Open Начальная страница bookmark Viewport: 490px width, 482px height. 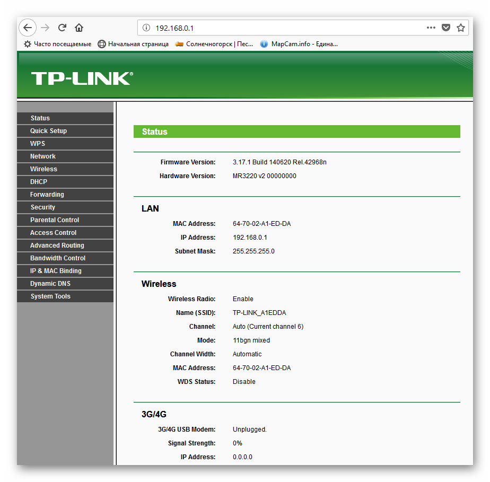tap(133, 44)
